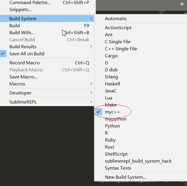This screenshot has height=186, width=187.
Task: Expand the Macros submenu arrow
Action: coord(91,84)
